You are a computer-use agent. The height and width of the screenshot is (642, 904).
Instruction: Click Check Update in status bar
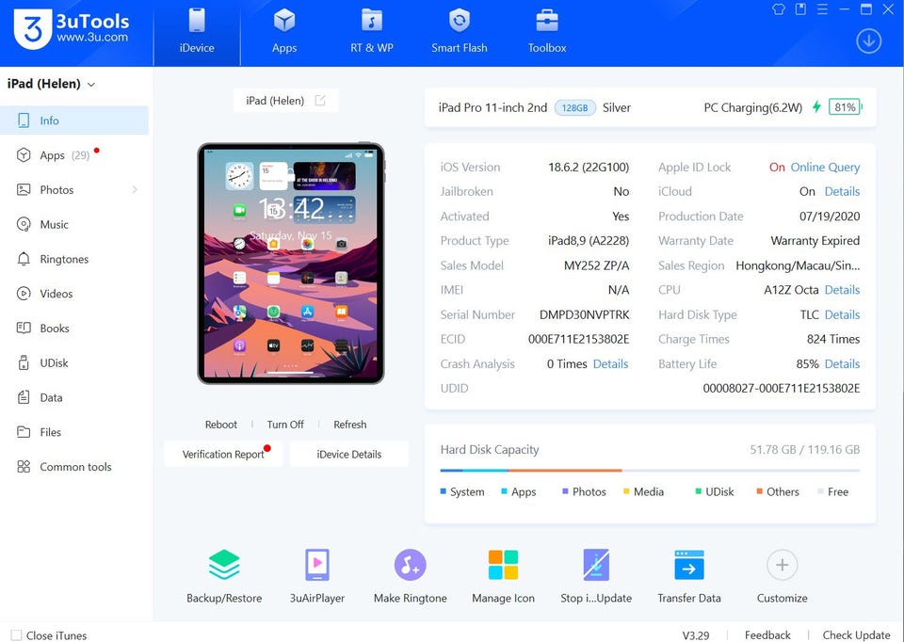(856, 635)
